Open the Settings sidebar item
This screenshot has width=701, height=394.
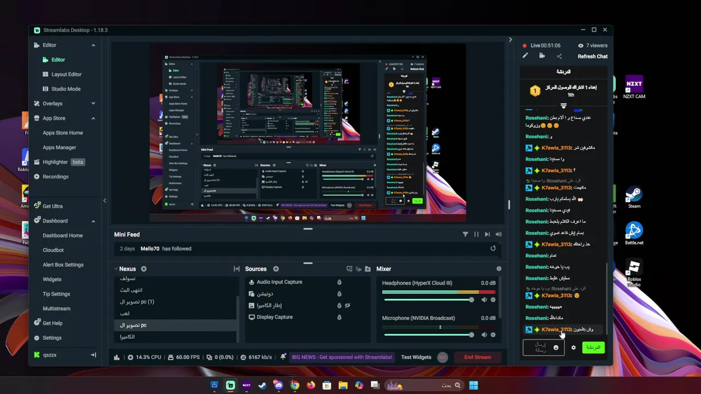(52, 338)
